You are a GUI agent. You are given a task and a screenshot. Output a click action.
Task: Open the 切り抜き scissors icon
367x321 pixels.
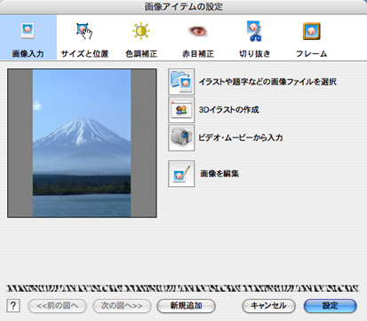[254, 31]
